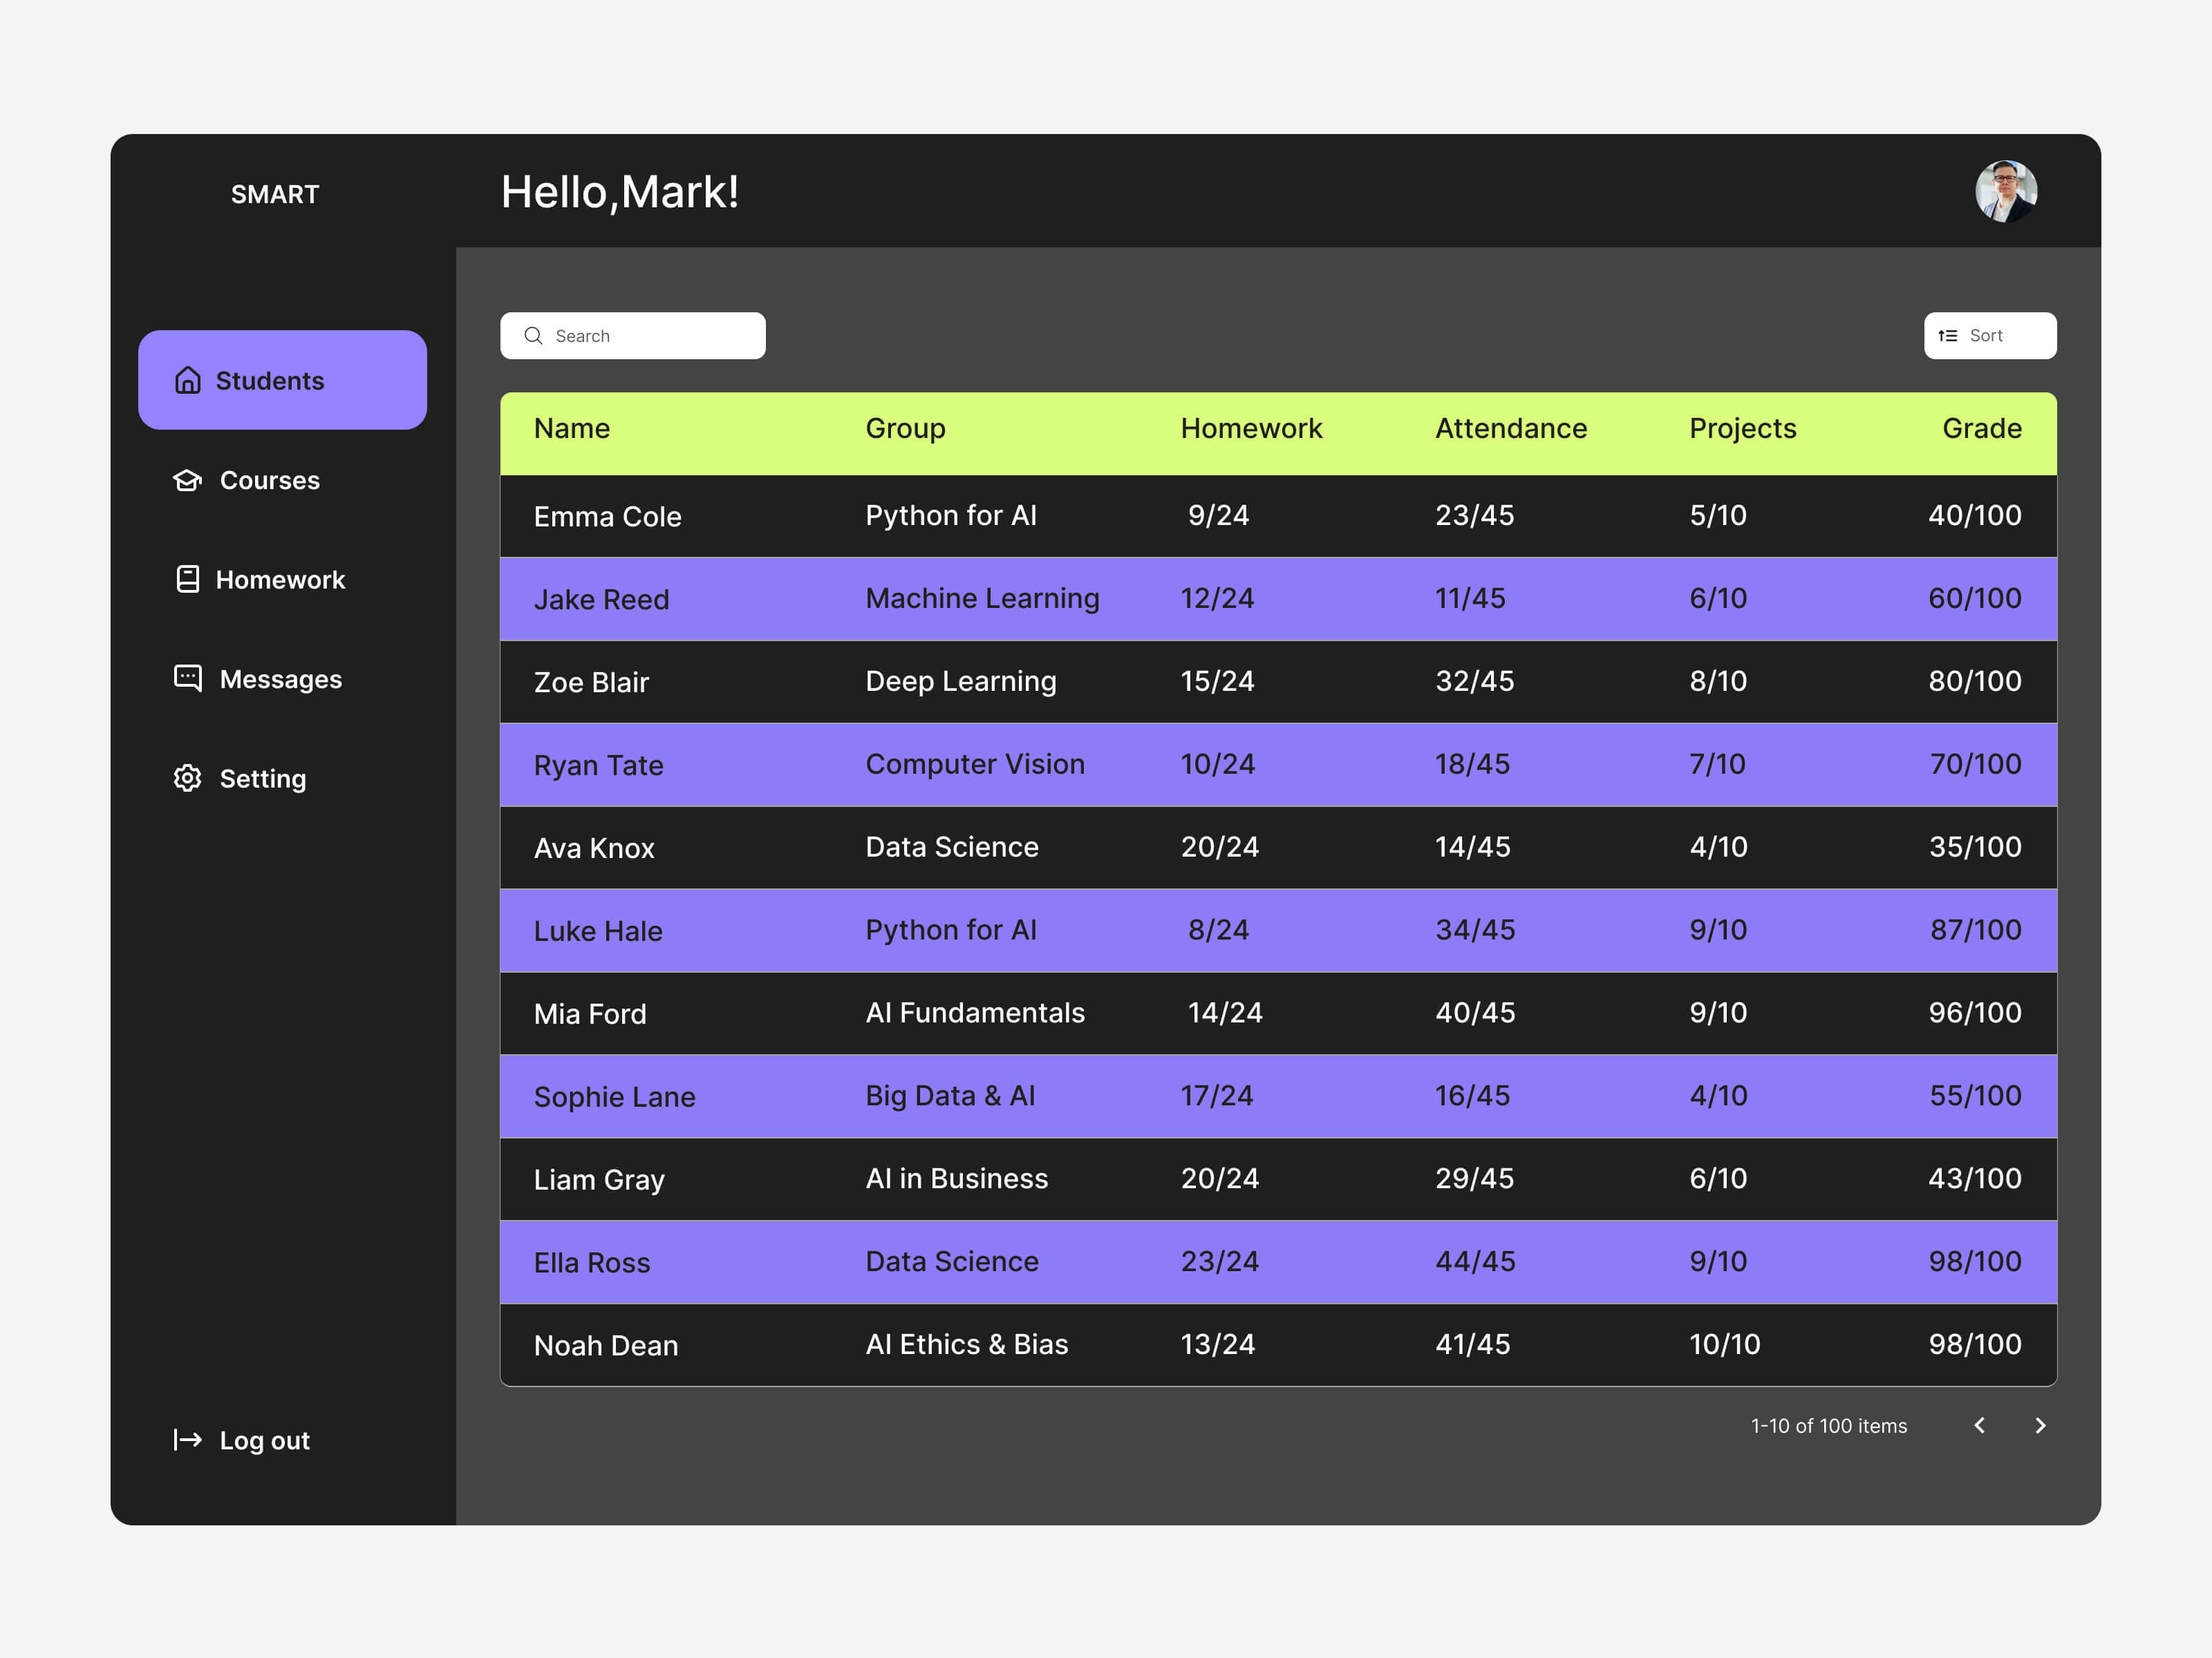This screenshot has height=1658, width=2212.
Task: Click the previous page left chevron
Action: point(1979,1426)
